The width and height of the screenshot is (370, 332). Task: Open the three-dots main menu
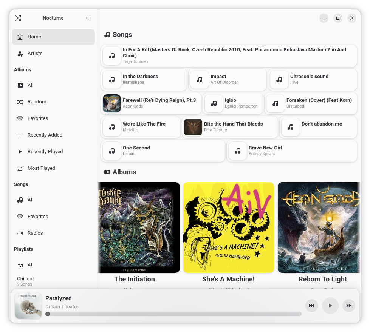coord(88,18)
